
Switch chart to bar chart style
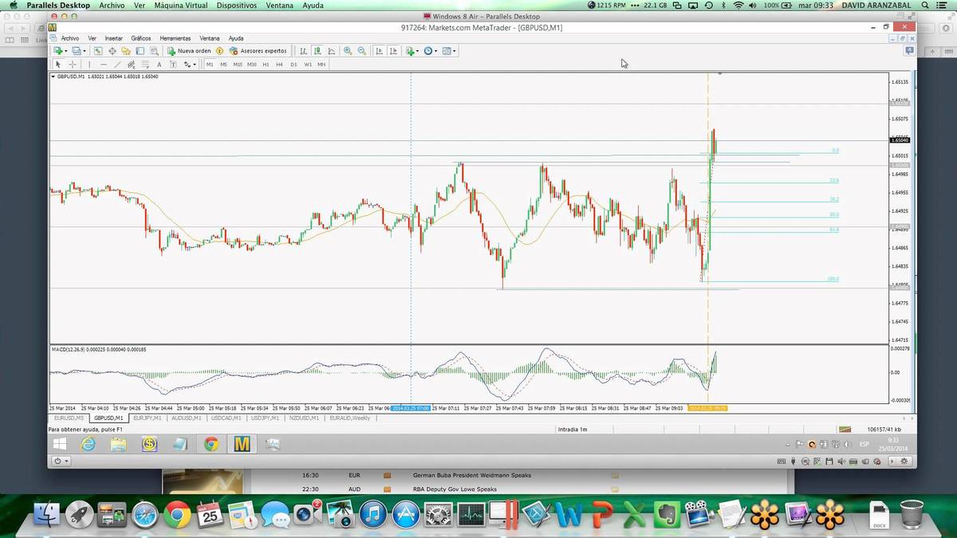tap(303, 51)
